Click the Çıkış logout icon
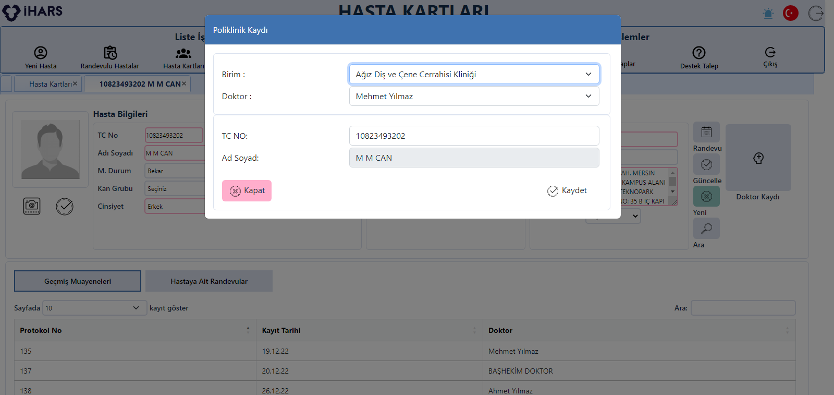The height and width of the screenshot is (395, 834). click(770, 52)
